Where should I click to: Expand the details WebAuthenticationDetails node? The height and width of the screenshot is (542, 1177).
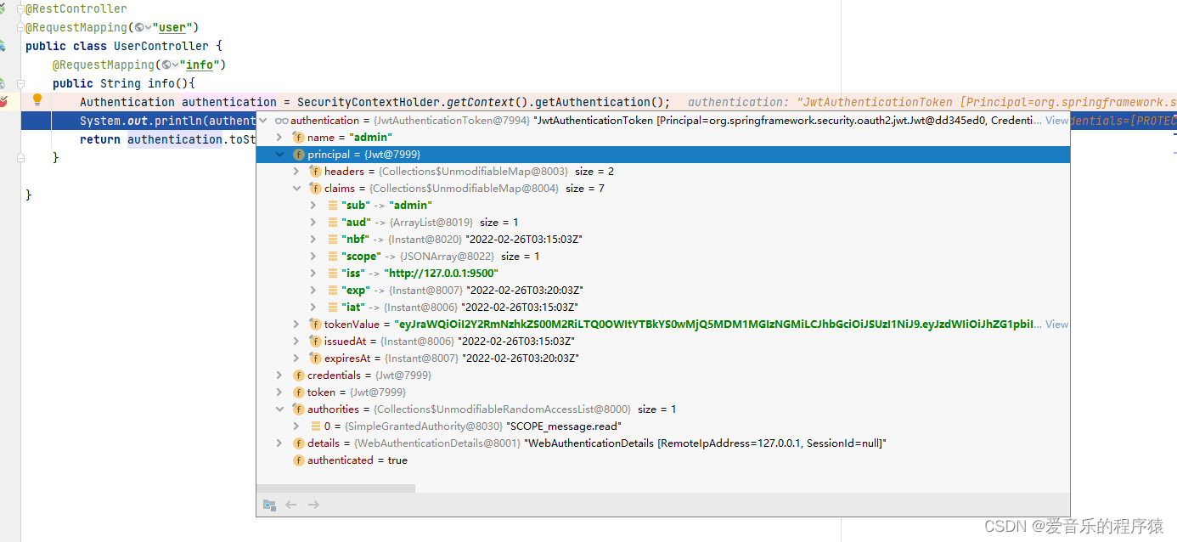279,443
